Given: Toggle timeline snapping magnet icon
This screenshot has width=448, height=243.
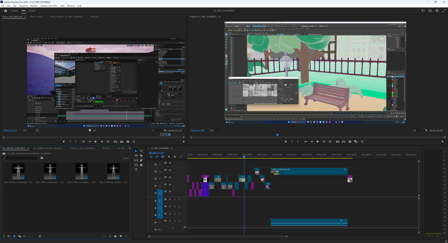Looking at the screenshot, I should point(157,157).
